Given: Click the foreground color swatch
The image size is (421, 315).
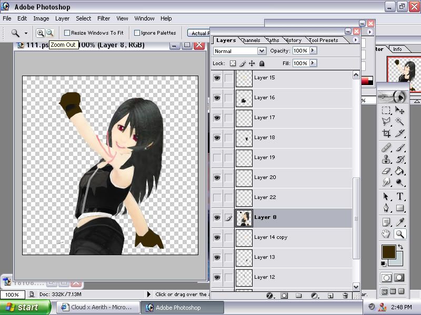Looking at the screenshot, I should pos(389,251).
